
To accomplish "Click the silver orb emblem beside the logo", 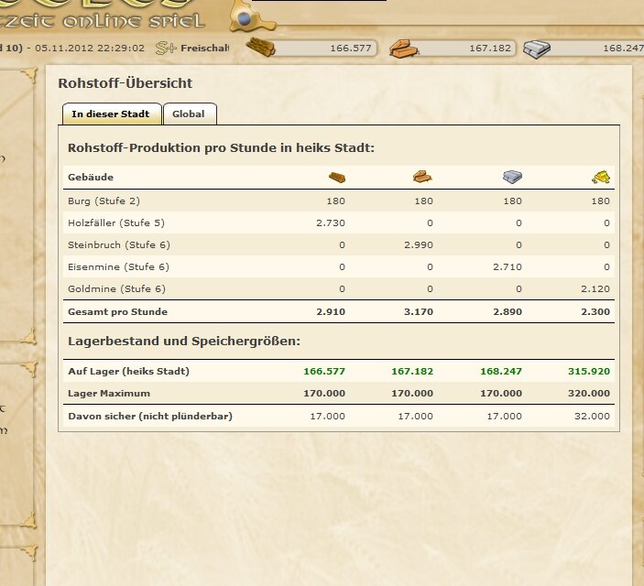I will coord(243,16).
